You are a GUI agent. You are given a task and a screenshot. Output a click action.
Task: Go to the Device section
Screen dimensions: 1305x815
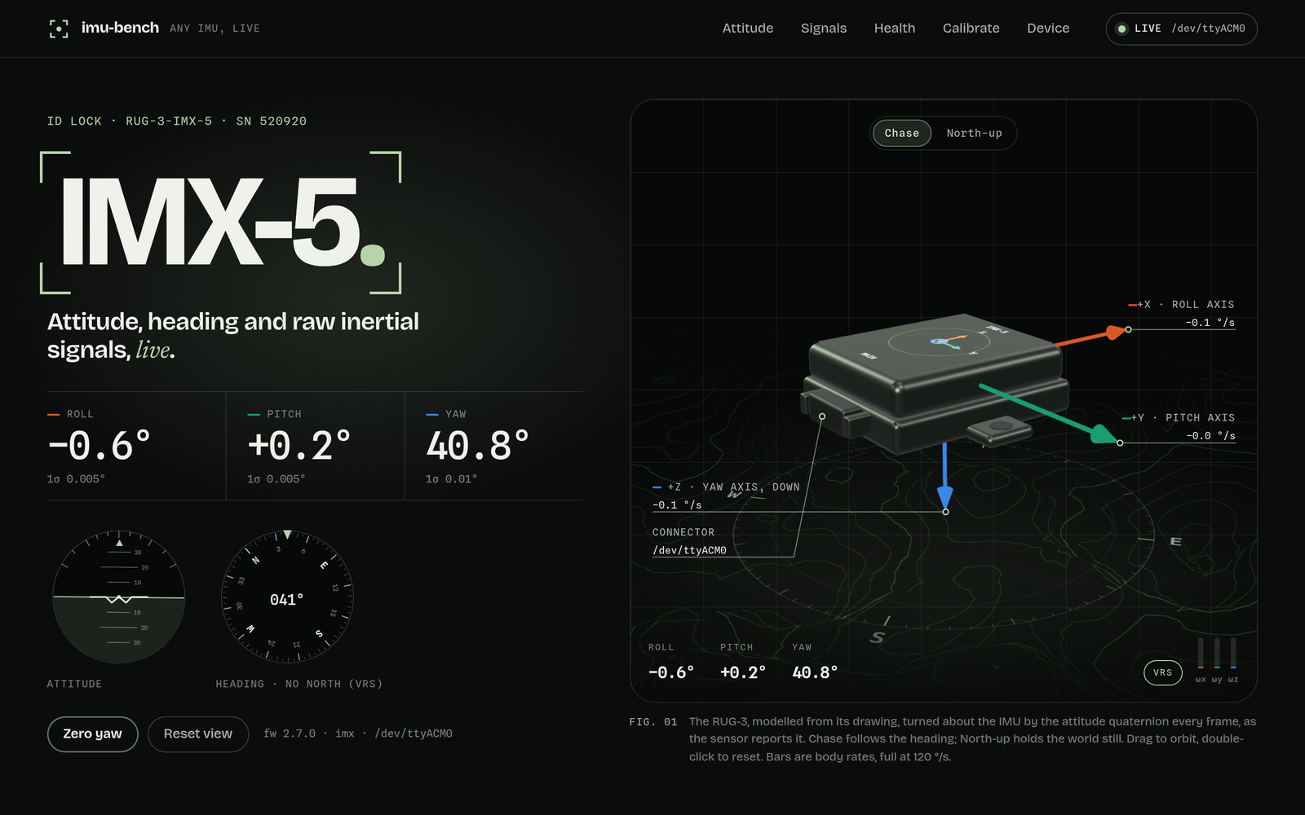click(x=1048, y=29)
